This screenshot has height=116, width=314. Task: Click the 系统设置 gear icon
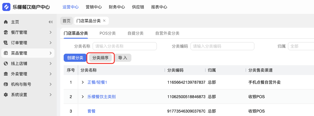[x=5, y=95]
